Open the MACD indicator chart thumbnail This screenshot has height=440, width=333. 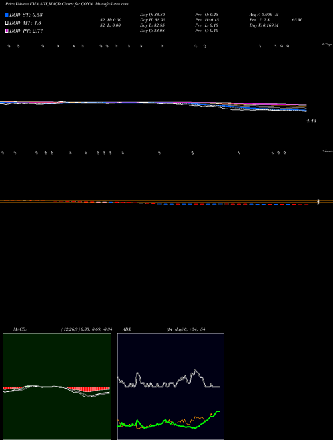pyautogui.click(x=57, y=387)
